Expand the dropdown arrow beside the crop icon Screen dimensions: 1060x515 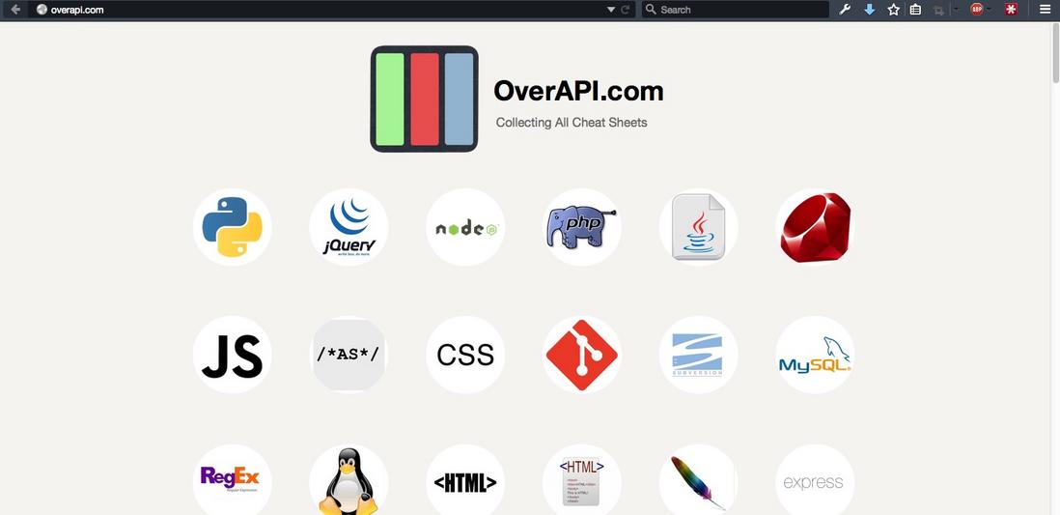click(955, 10)
